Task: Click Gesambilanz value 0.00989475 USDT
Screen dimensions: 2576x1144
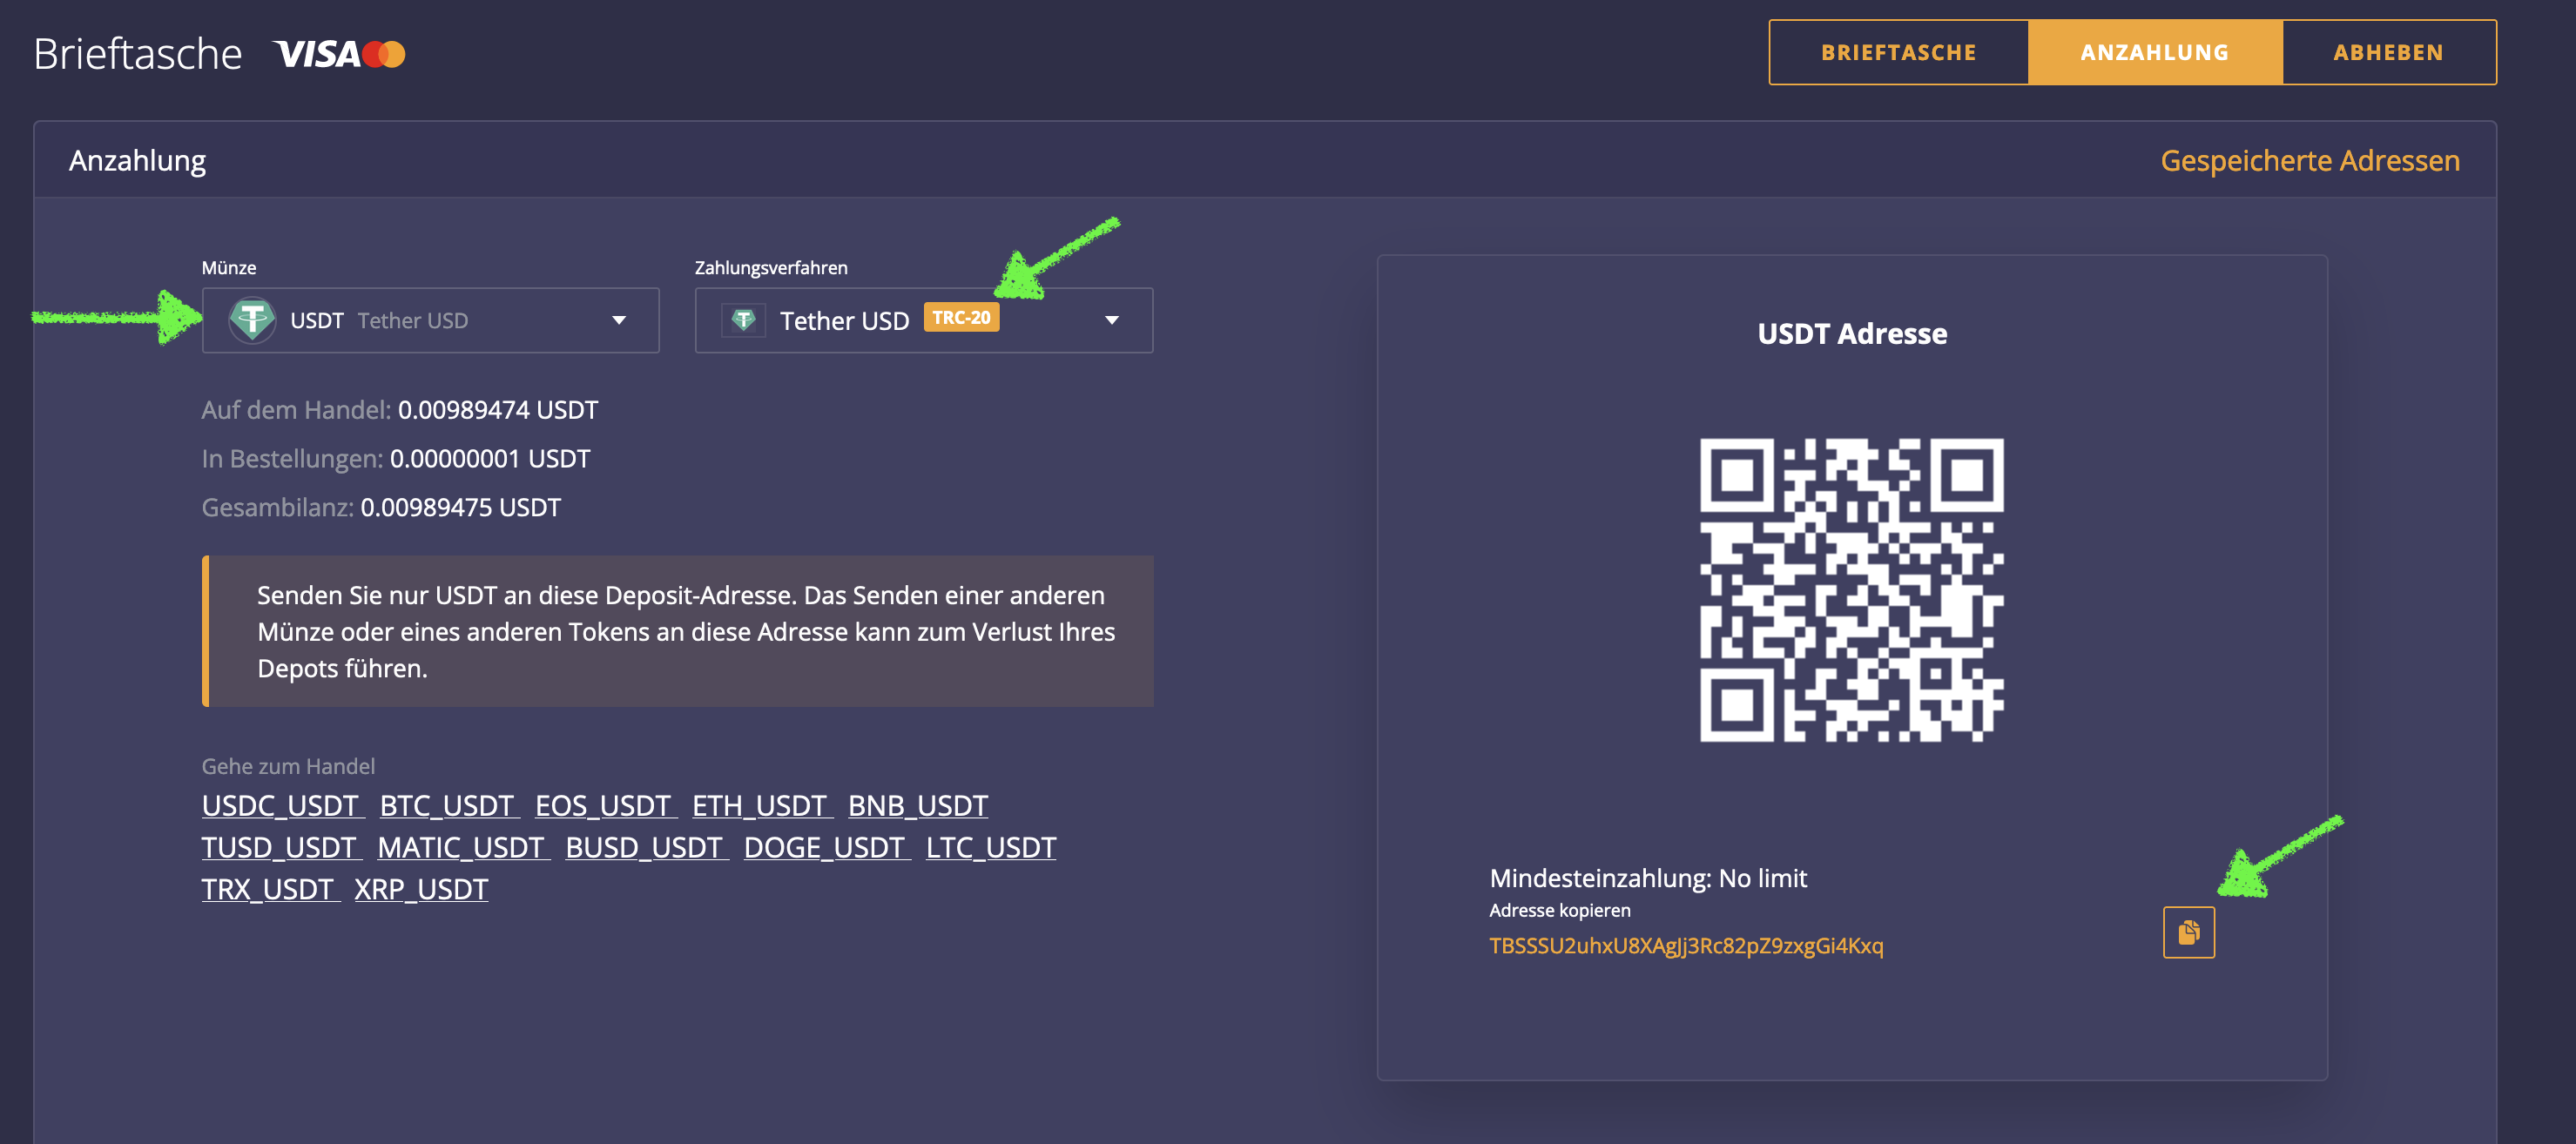Action: click(461, 507)
